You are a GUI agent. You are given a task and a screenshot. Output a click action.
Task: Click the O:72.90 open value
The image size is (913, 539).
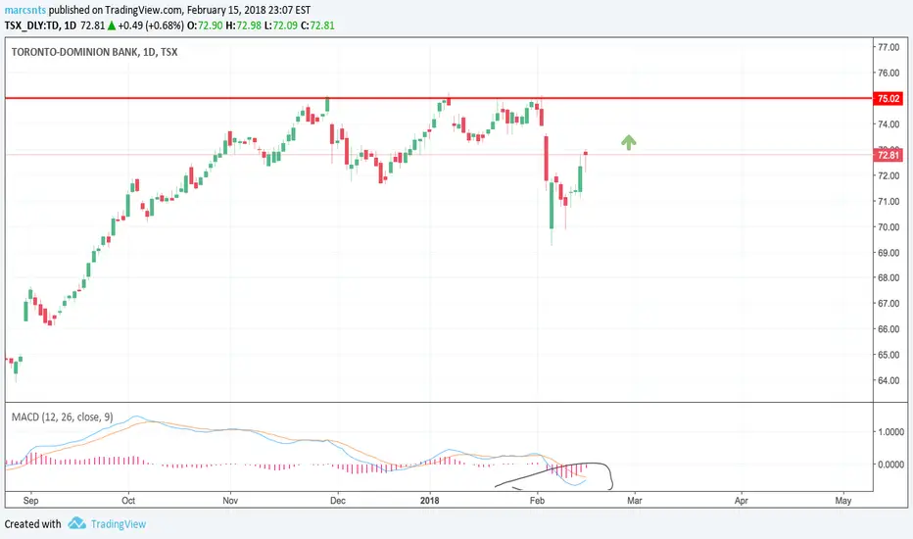click(x=205, y=25)
